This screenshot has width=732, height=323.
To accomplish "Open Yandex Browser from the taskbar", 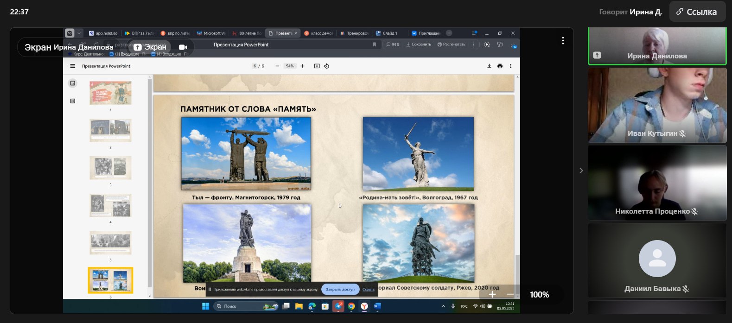I will (x=364, y=306).
